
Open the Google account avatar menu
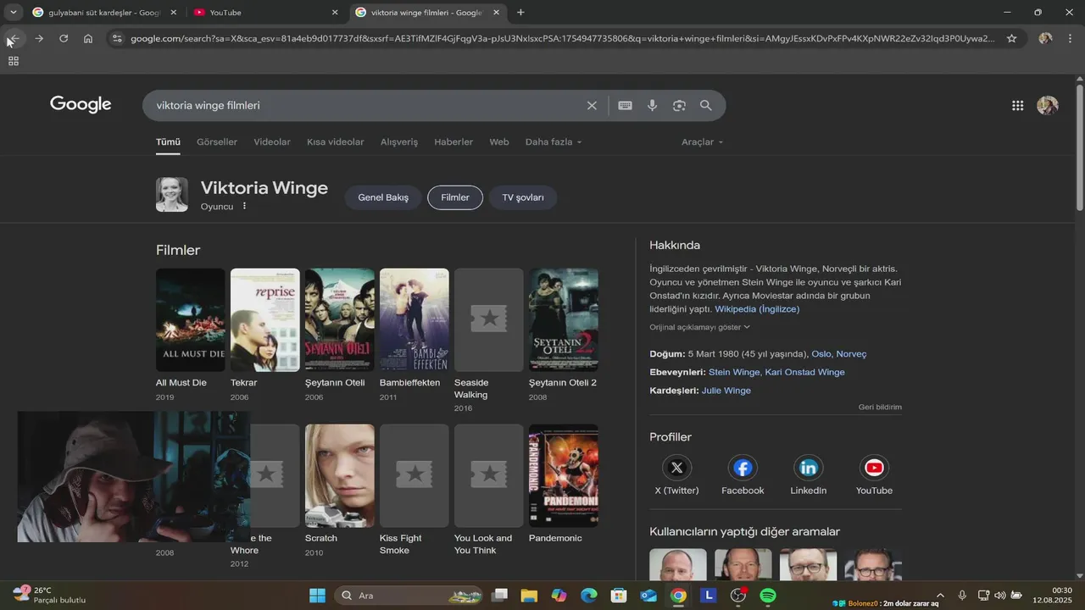click(1048, 105)
